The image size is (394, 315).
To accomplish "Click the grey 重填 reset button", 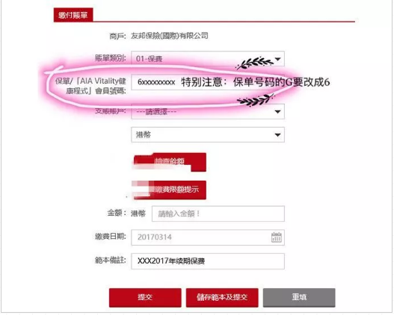I will pyautogui.click(x=299, y=297).
